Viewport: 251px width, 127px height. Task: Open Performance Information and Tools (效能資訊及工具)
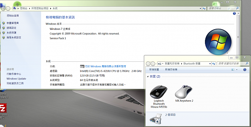[15, 83]
